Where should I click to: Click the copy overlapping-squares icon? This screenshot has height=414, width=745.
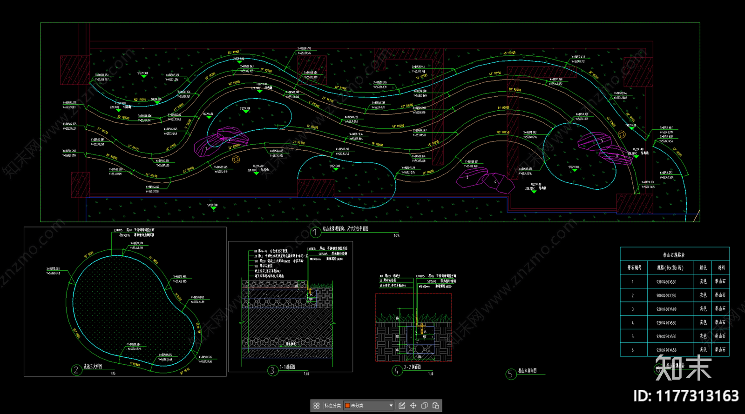coord(424,406)
